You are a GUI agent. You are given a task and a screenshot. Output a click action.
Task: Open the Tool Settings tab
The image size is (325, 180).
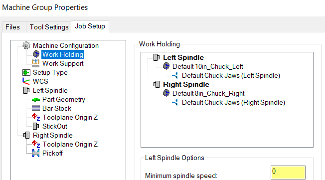(x=49, y=27)
